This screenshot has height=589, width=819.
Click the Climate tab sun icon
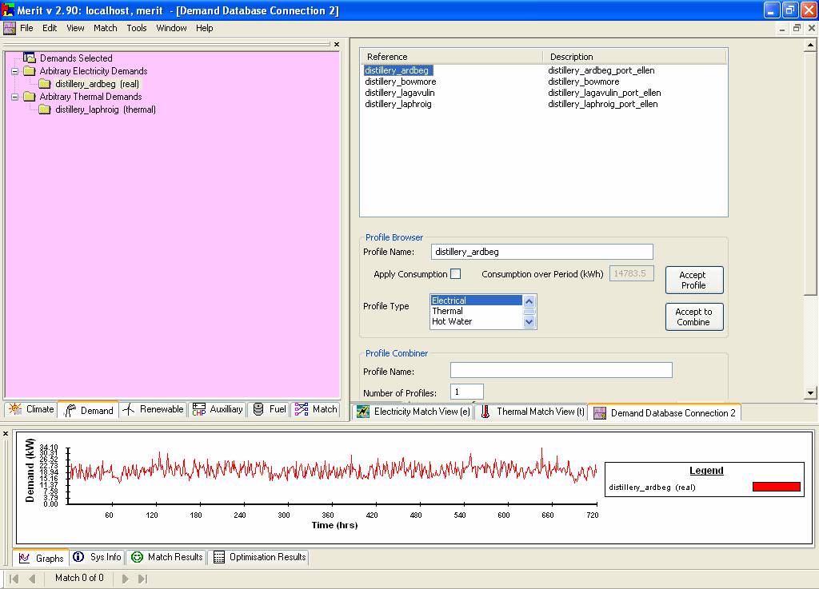click(14, 409)
